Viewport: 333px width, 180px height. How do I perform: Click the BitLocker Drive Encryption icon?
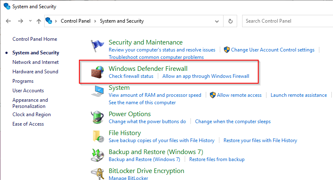(98, 173)
